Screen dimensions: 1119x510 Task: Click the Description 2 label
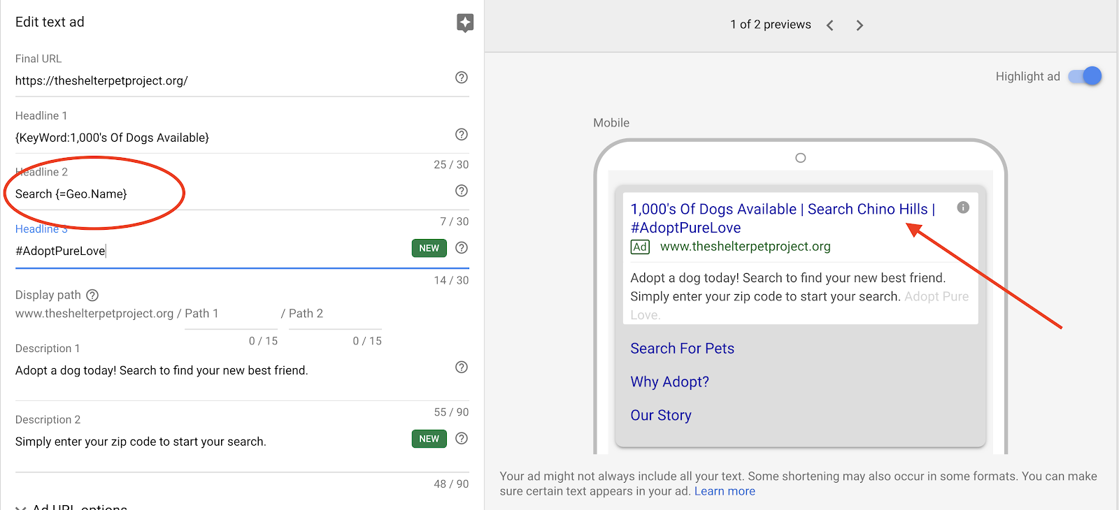(48, 420)
